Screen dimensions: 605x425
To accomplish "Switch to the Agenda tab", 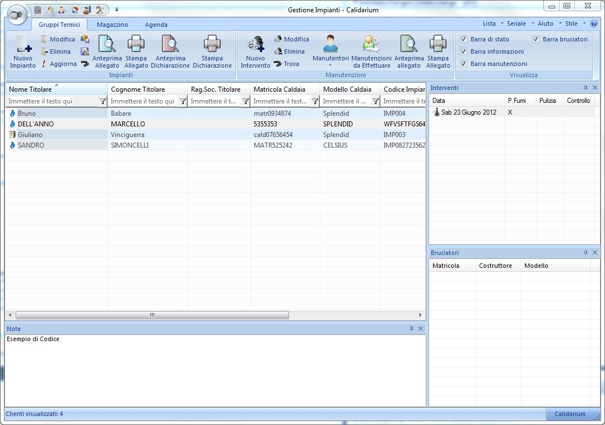I will [x=156, y=25].
